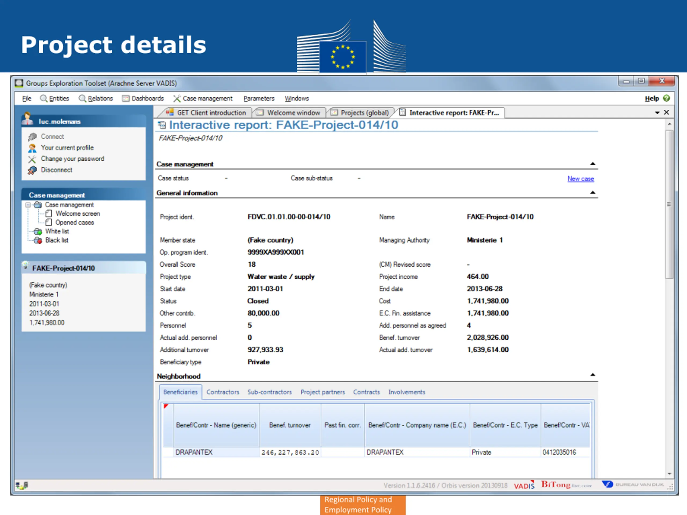This screenshot has height=515, width=687.
Task: Click the Projects (global) tab icon
Action: click(334, 112)
